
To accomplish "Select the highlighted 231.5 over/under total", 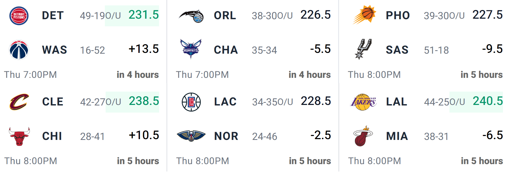I will tap(144, 15).
